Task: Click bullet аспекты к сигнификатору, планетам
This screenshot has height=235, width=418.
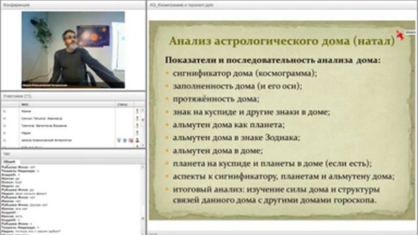Action: pos(283,176)
